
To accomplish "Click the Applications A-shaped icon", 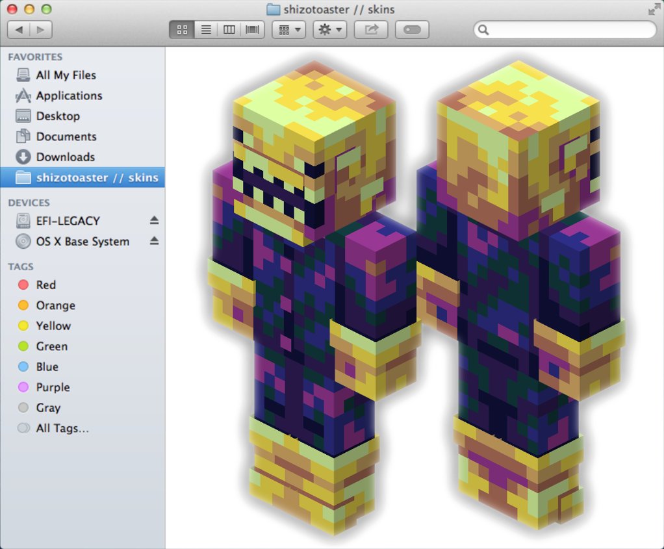I will (x=23, y=96).
